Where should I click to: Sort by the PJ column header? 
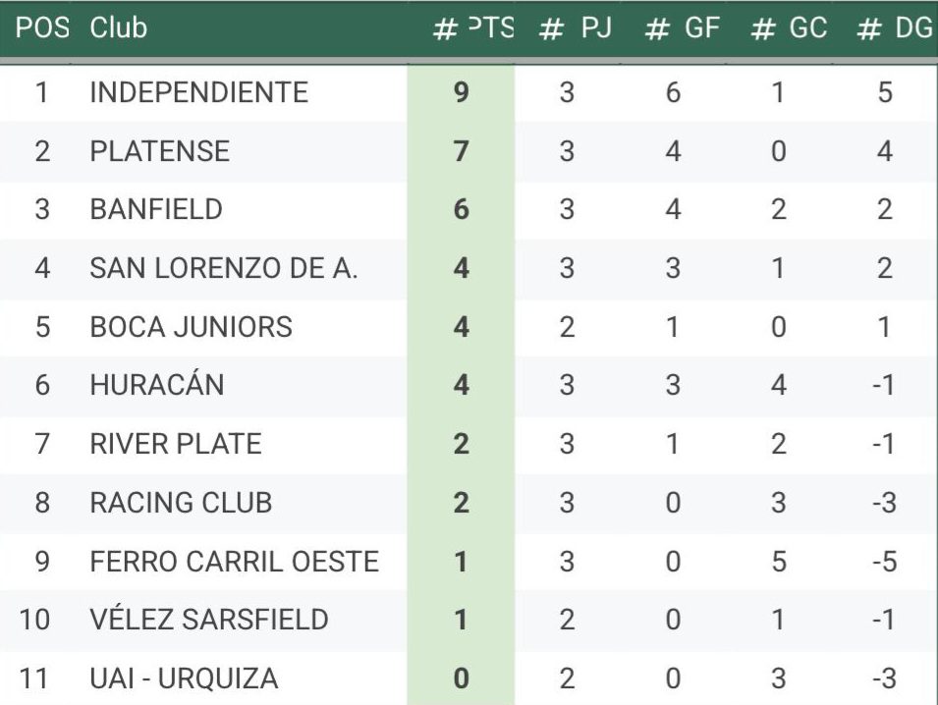tap(575, 28)
